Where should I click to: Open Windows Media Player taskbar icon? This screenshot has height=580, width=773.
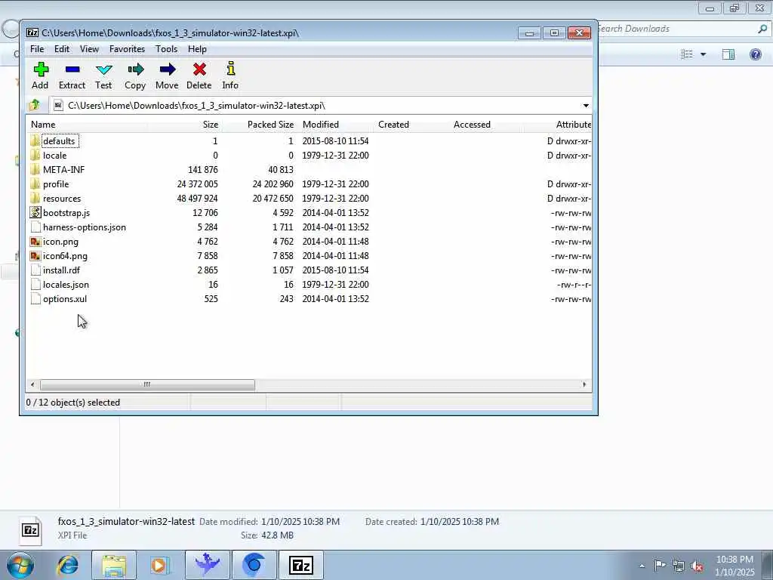159,565
